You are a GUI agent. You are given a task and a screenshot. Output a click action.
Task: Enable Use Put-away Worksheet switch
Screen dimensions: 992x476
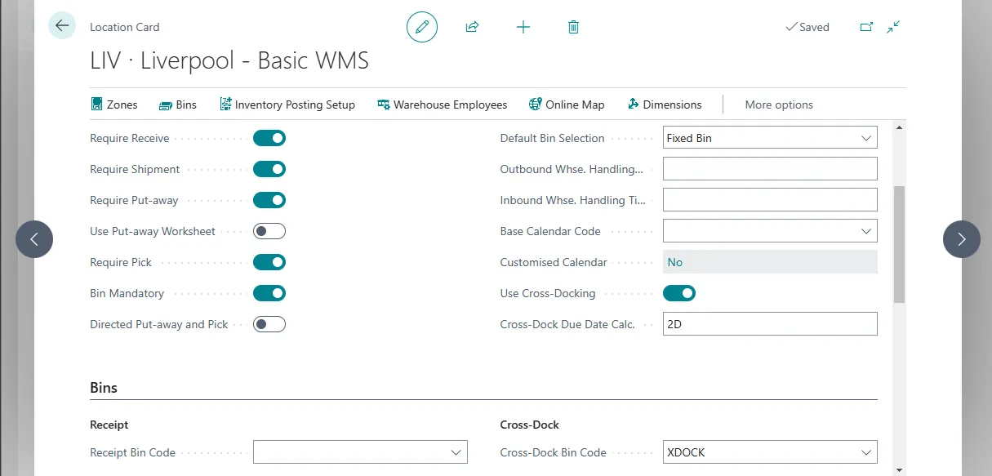(269, 231)
